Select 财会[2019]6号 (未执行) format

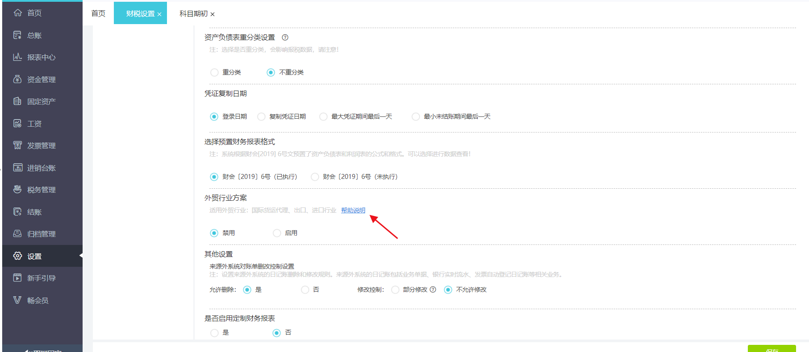(x=315, y=177)
